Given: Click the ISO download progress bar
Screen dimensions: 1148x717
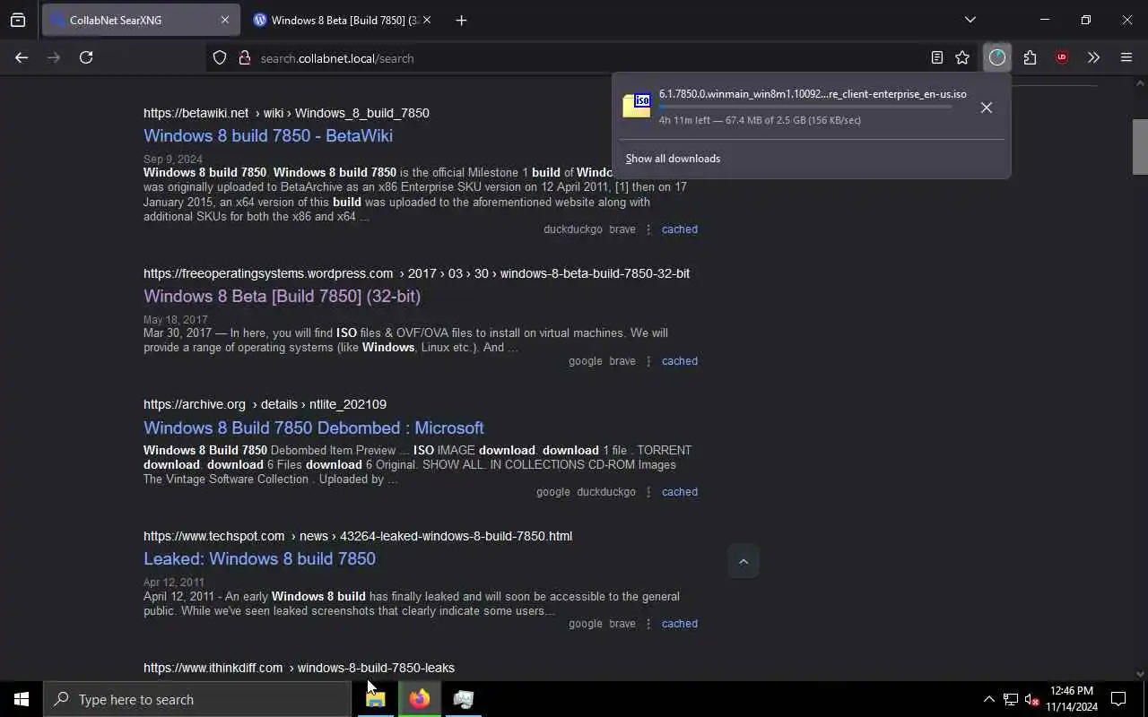Looking at the screenshot, I should click(x=804, y=107).
